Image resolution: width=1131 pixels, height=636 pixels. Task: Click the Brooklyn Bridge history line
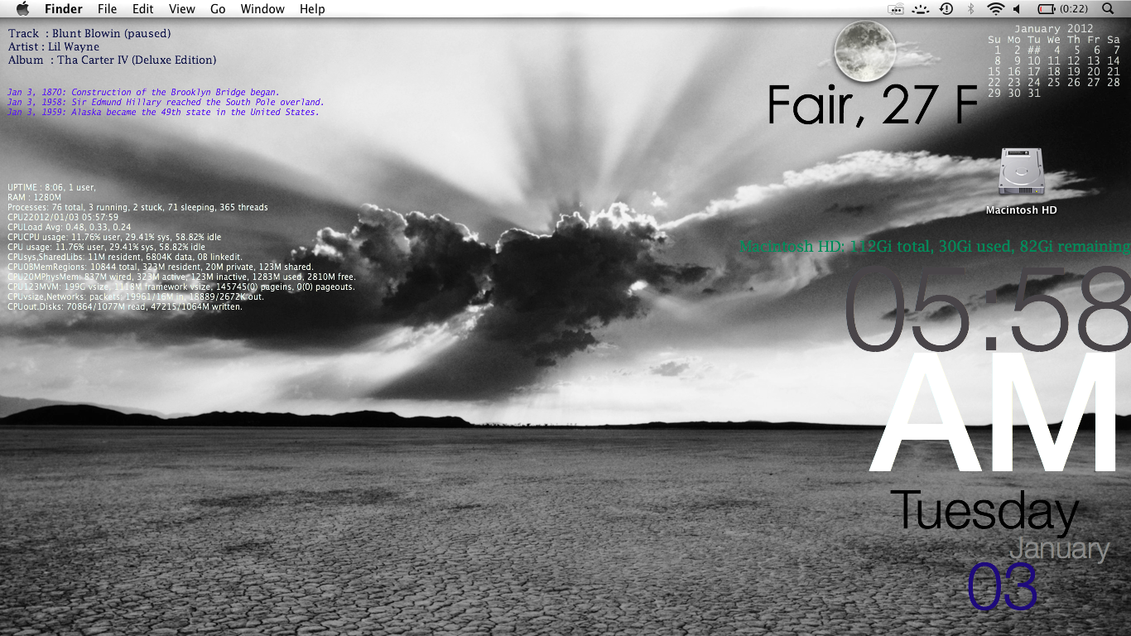click(x=143, y=92)
